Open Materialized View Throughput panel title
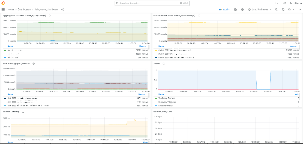 click(174, 16)
